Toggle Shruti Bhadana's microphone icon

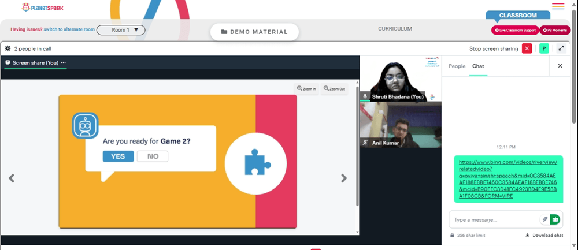point(365,96)
